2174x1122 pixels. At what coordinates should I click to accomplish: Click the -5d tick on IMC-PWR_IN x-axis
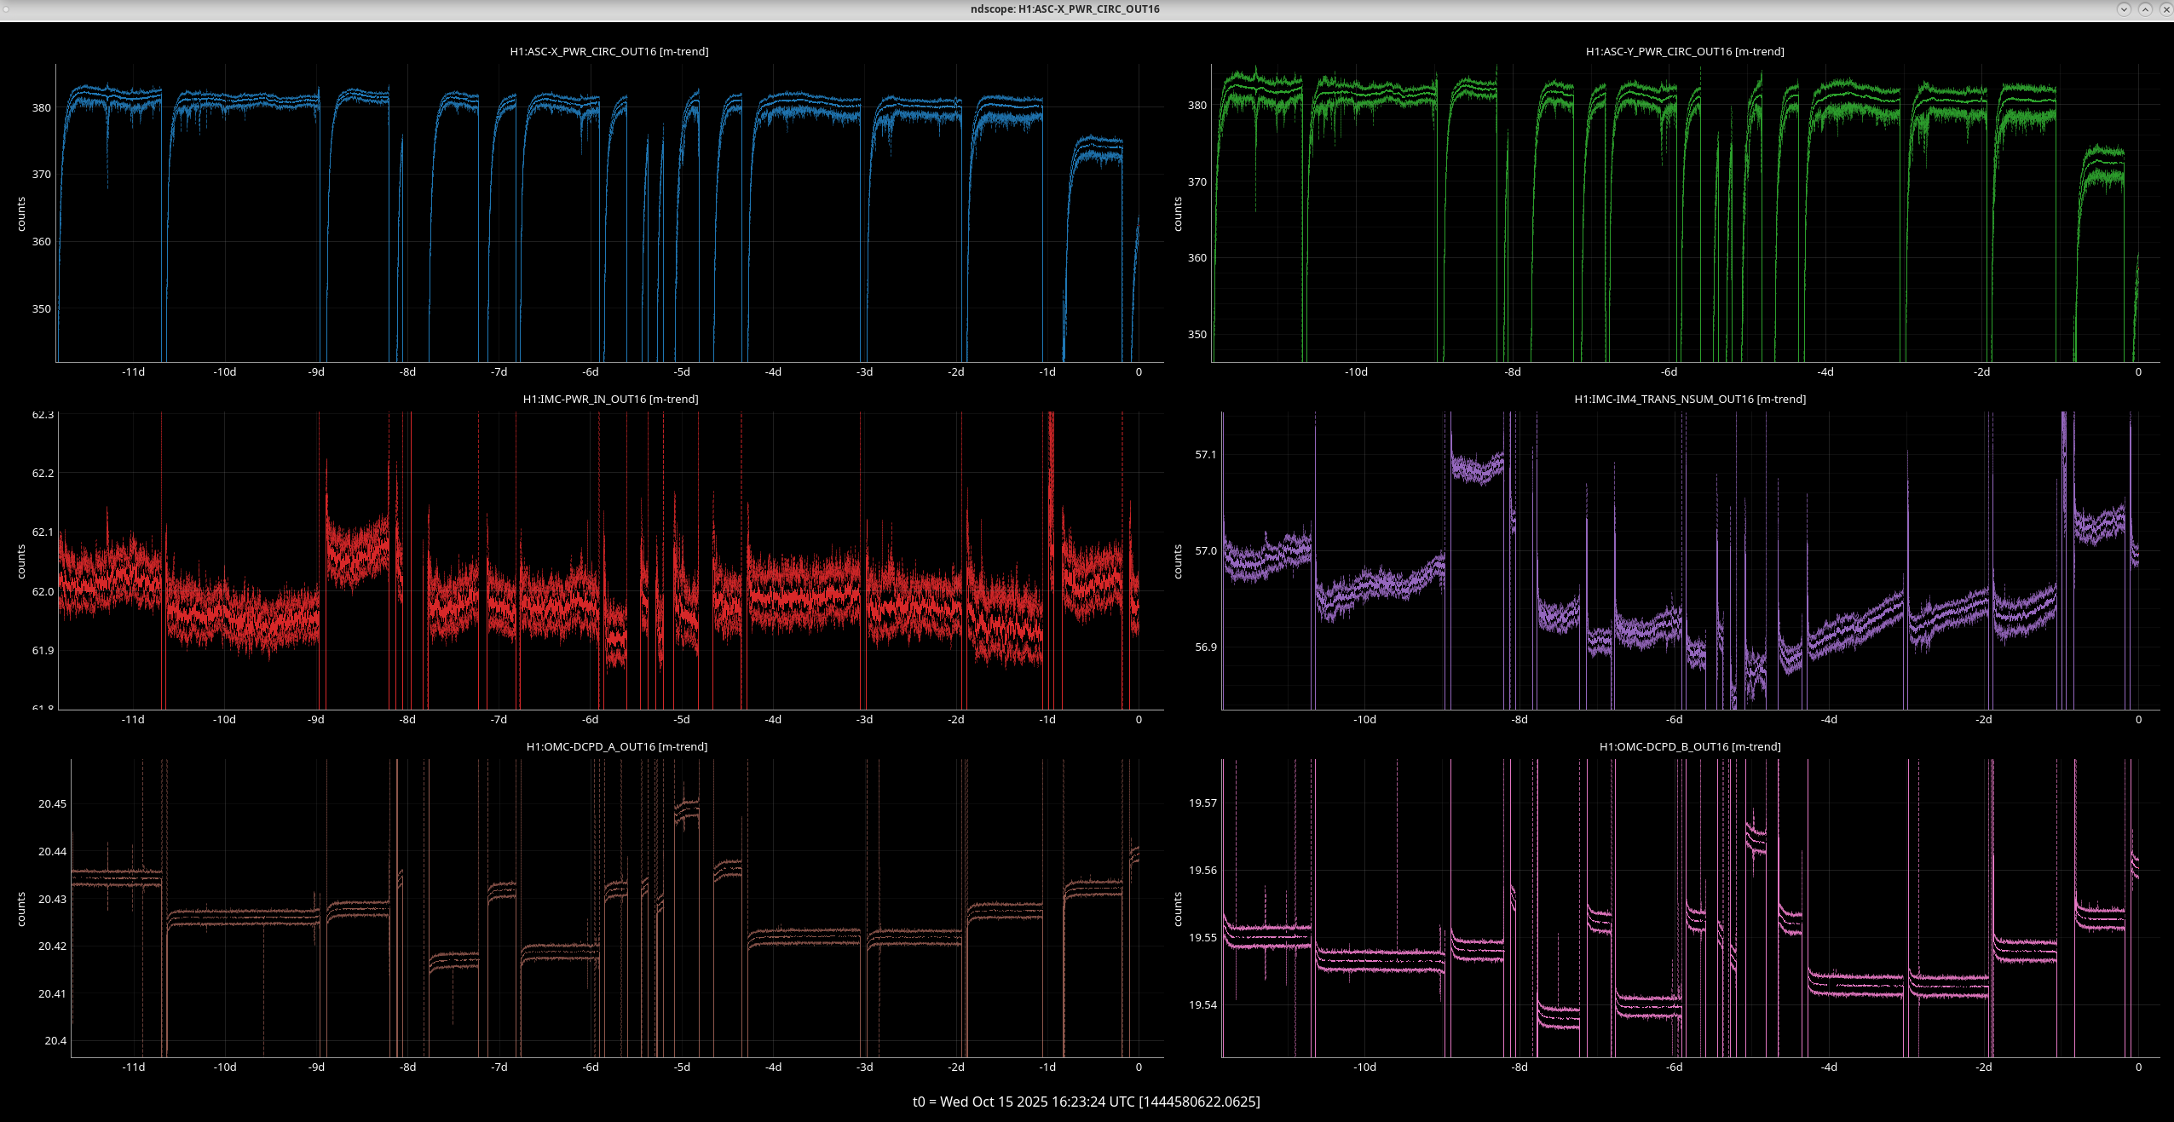tap(681, 720)
